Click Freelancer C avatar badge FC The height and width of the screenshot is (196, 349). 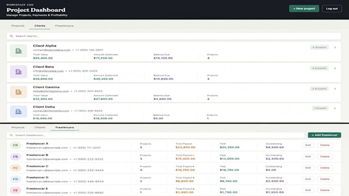coord(15,168)
